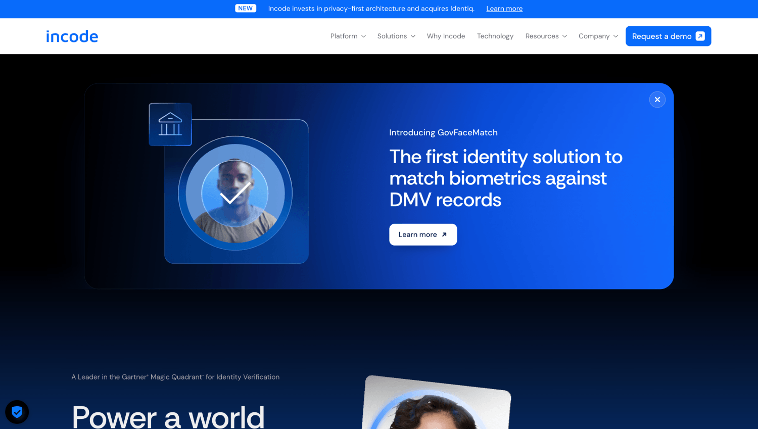This screenshot has width=758, height=429.
Task: Click the Gartner Magic Quadrant leader text
Action: tap(175, 377)
